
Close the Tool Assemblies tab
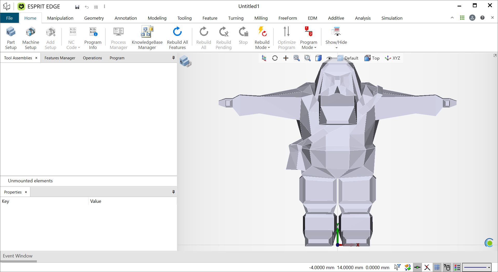point(36,58)
